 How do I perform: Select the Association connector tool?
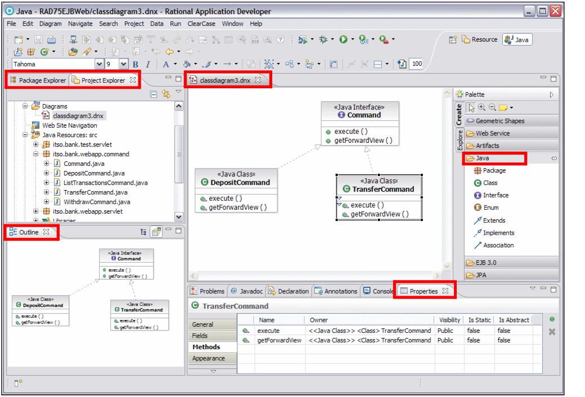(x=493, y=245)
